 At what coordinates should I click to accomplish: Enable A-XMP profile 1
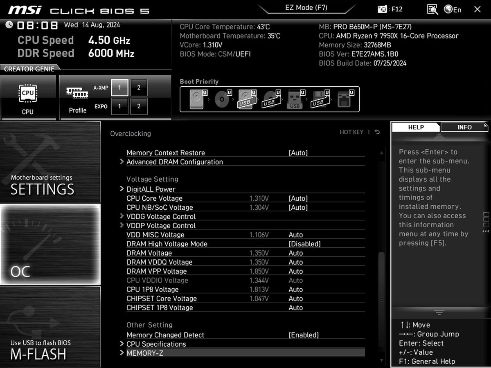119,88
